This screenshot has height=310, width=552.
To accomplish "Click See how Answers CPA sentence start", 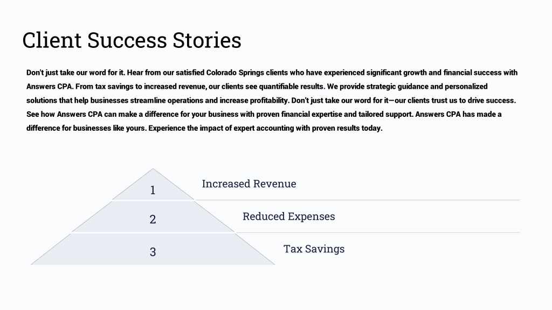I will (64, 114).
